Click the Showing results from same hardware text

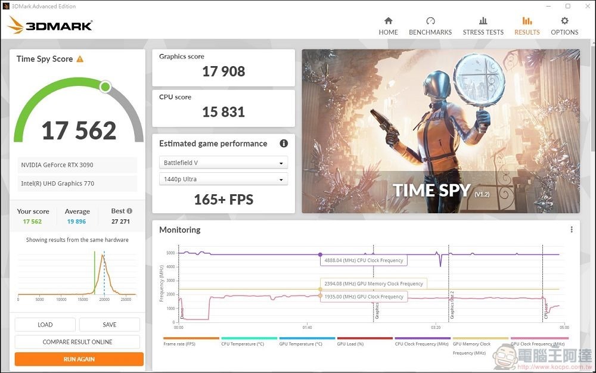(77, 240)
